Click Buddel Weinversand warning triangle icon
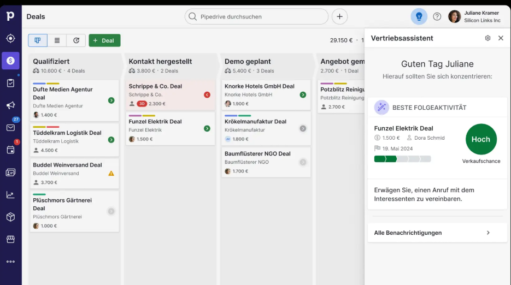 (111, 173)
